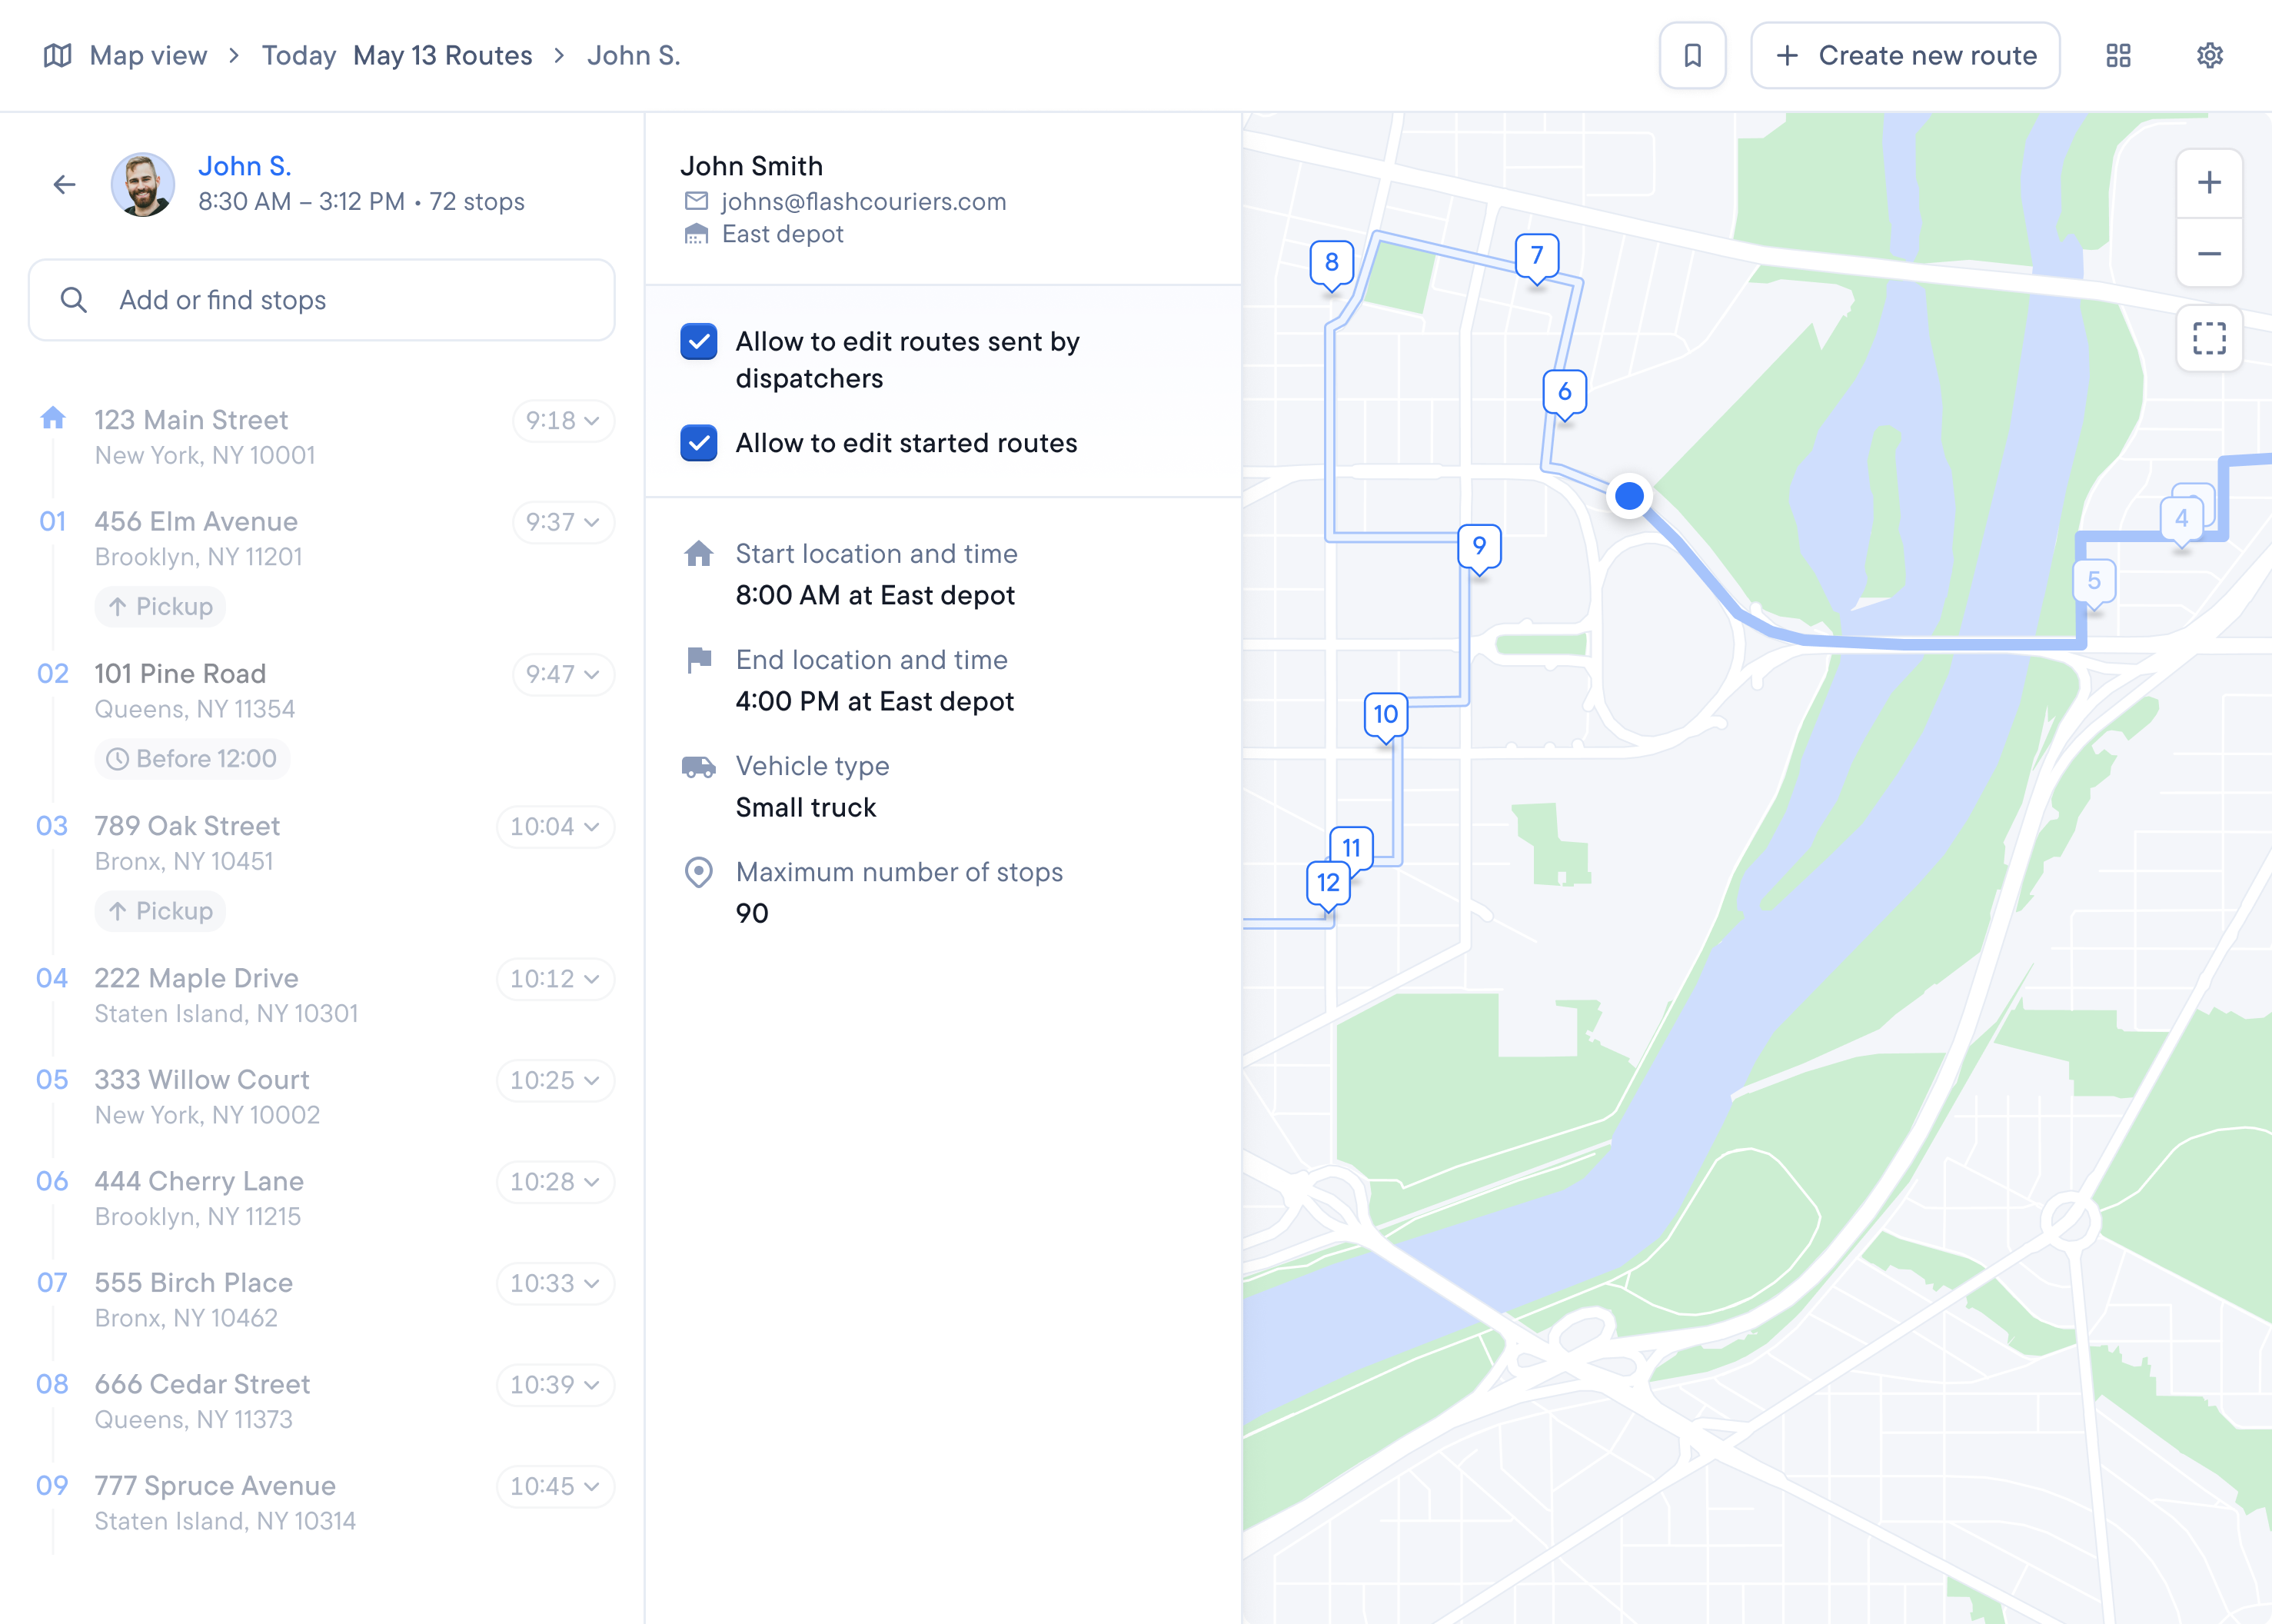Image resolution: width=2272 pixels, height=1624 pixels.
Task: Toggle Allow to edit started routes
Action: 699,443
